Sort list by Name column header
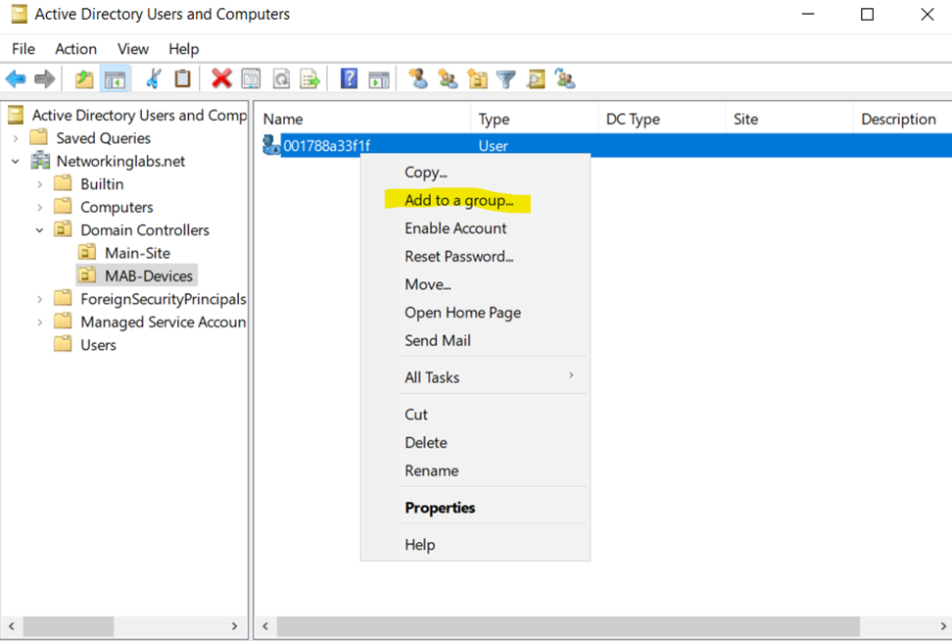The image size is (952, 641). point(362,120)
